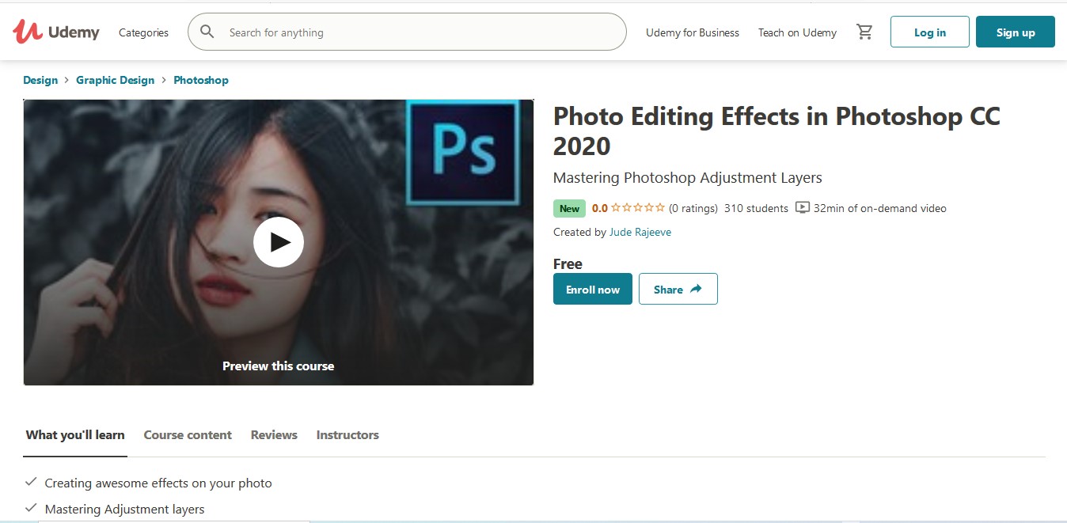
Task: Click the 0.0 rating value
Action: click(600, 208)
